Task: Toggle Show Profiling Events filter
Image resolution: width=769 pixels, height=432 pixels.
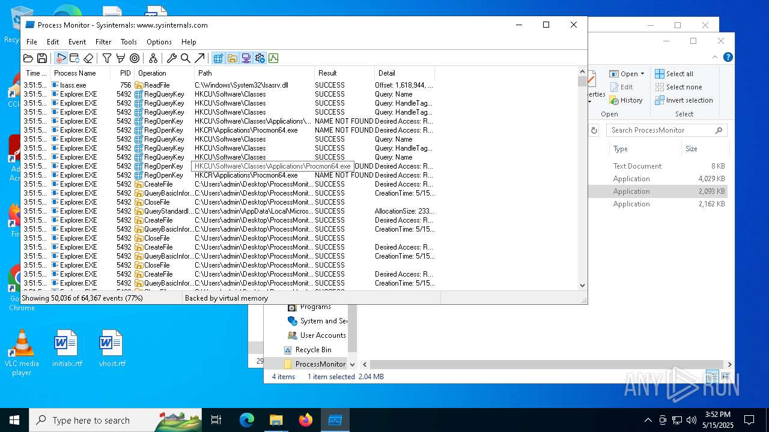Action: pos(273,58)
